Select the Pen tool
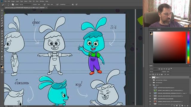The height and width of the screenshot is (107, 191). click(2, 46)
